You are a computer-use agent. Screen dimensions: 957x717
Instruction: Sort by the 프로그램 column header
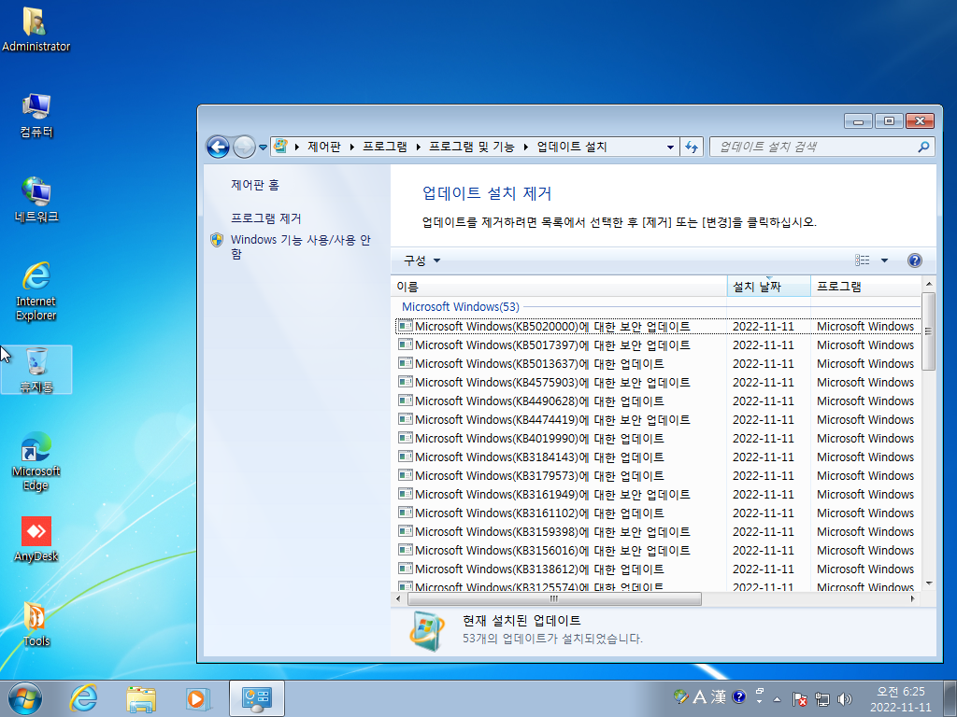865,287
